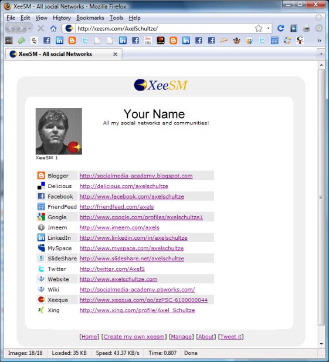Click the "Images: 18/18" status bar entry
The image size is (329, 362).
[x=25, y=353]
